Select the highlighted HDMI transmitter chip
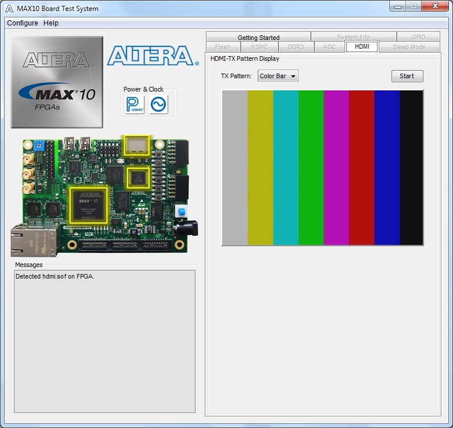 pyautogui.click(x=138, y=178)
